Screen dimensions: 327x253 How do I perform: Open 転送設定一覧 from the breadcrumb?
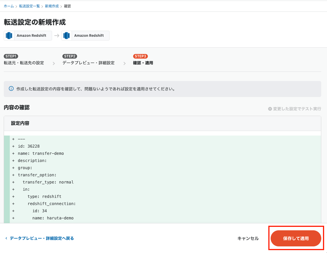click(x=29, y=6)
